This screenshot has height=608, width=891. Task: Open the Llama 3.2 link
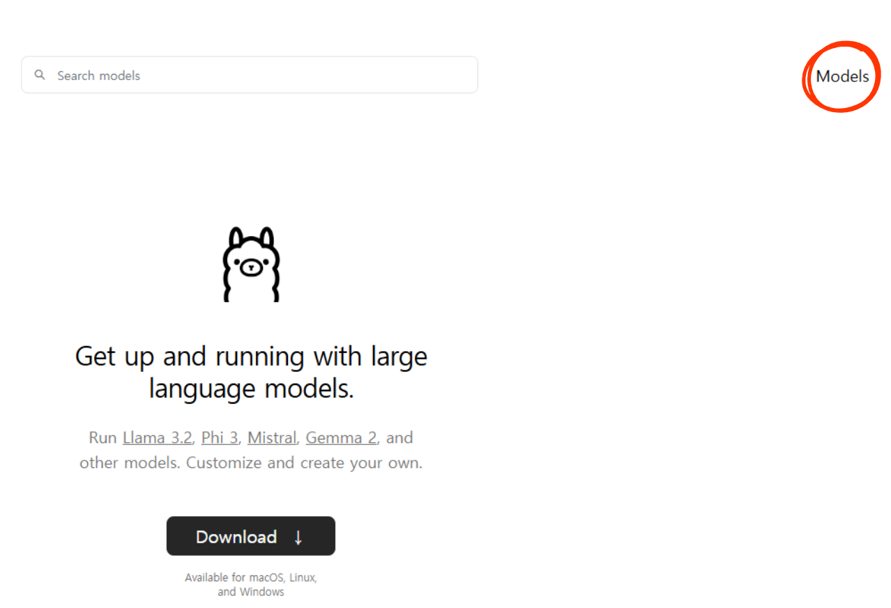157,438
